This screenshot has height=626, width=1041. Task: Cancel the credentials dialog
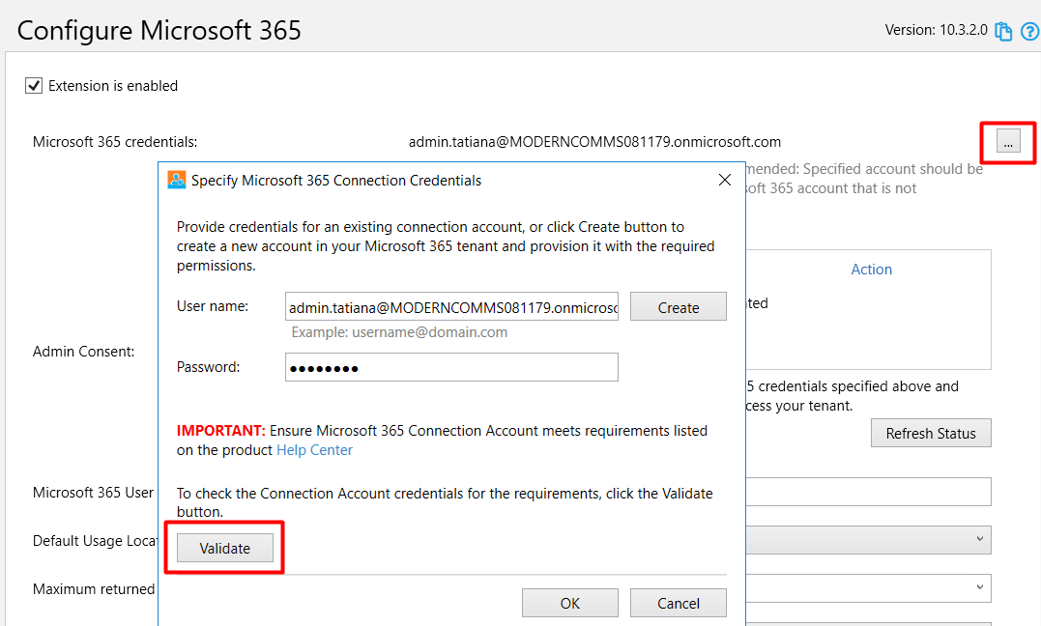coord(678,603)
